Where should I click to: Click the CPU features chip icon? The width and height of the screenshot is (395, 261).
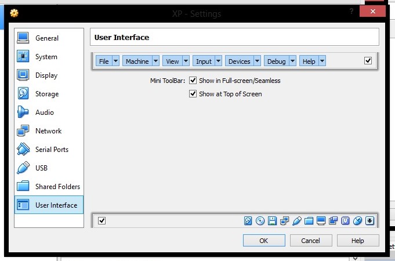(x=346, y=220)
